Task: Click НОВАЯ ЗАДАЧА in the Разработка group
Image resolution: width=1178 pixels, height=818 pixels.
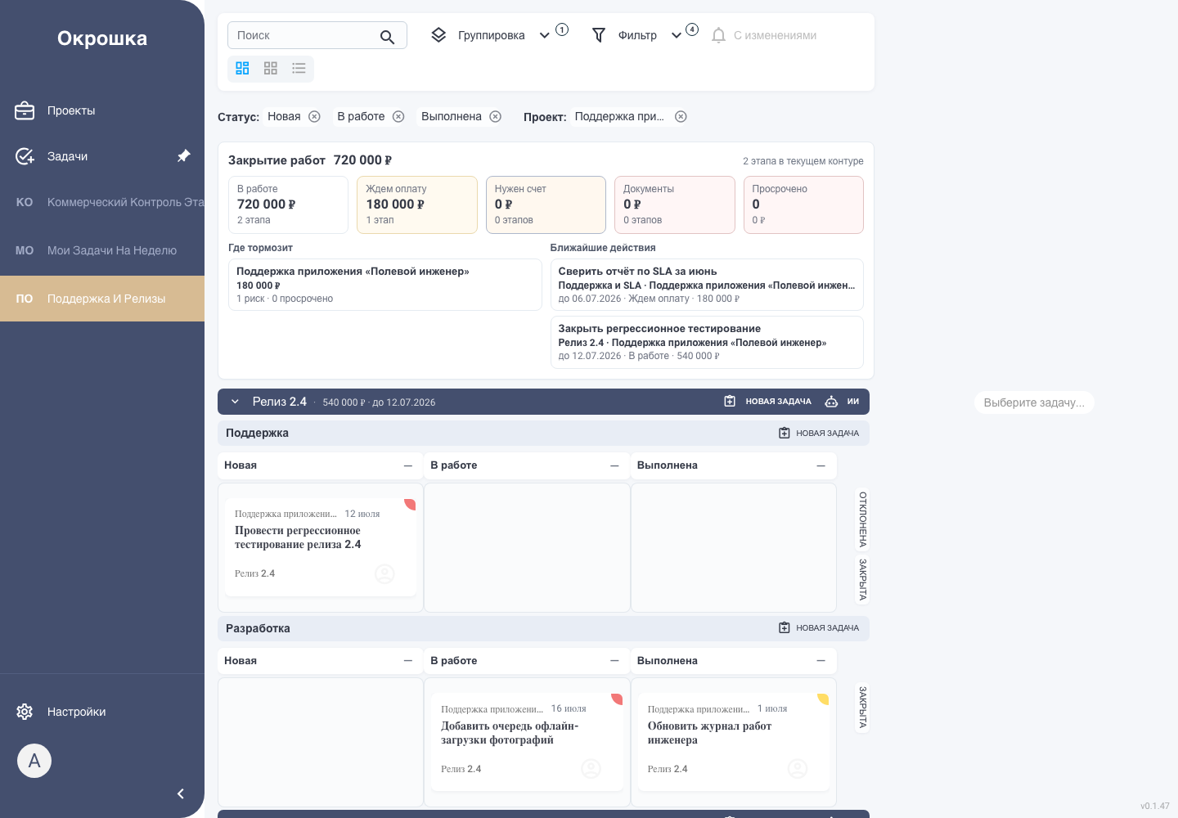Action: (x=819, y=627)
